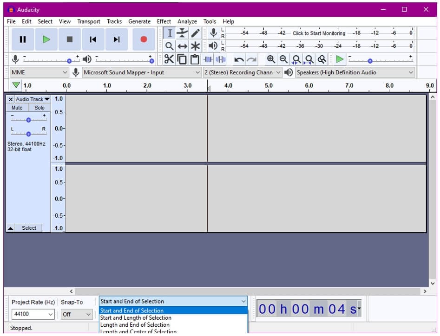The width and height of the screenshot is (440, 336).
Task: Click the green pinned playhead triangle
Action: tap(16, 85)
